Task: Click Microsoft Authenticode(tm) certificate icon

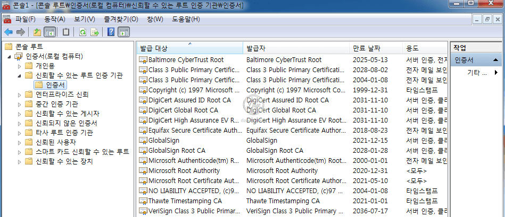Action: 143,161
